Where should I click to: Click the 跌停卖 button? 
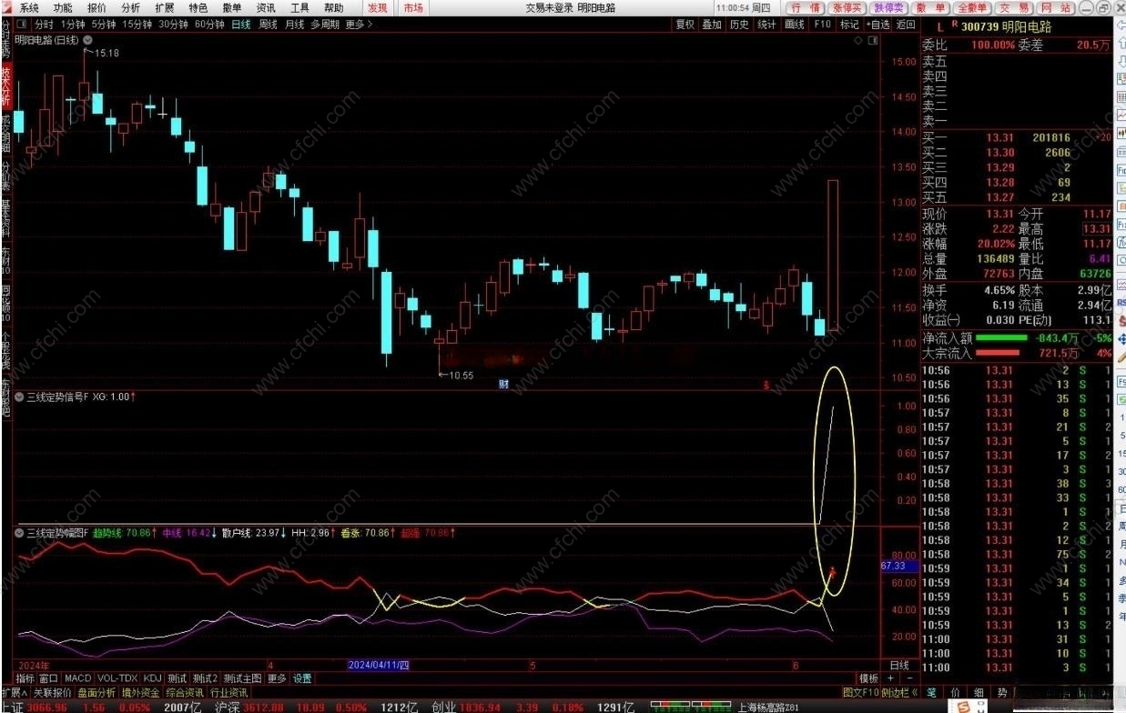pyautogui.click(x=890, y=7)
